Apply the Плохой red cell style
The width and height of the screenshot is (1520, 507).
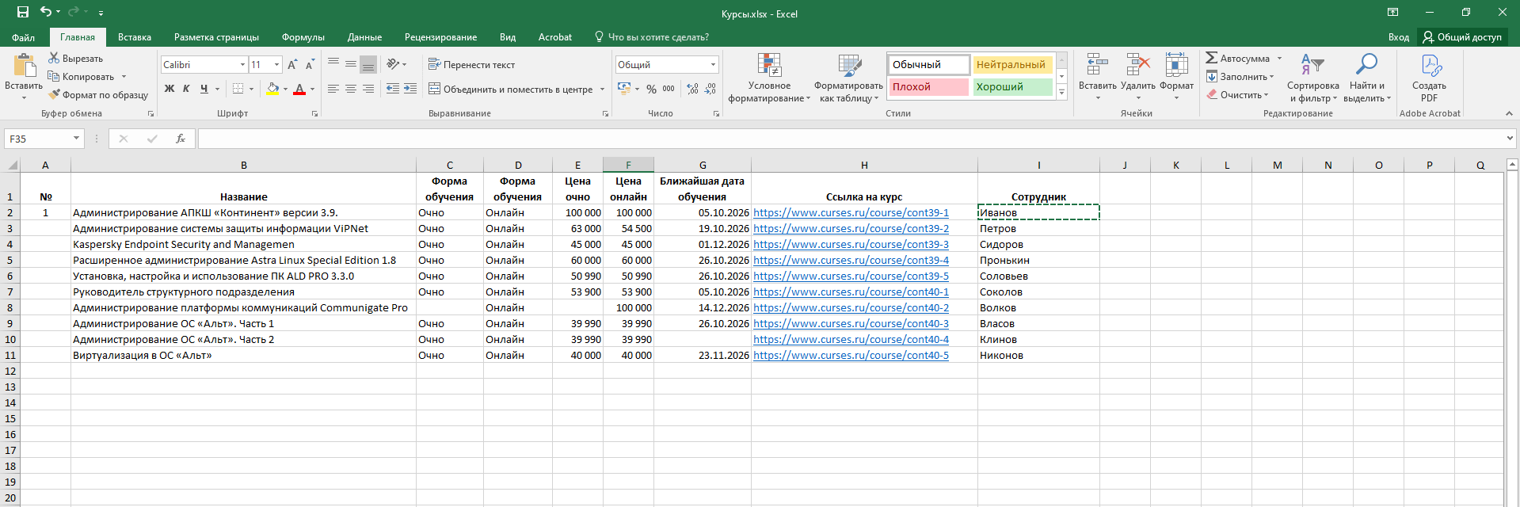928,86
